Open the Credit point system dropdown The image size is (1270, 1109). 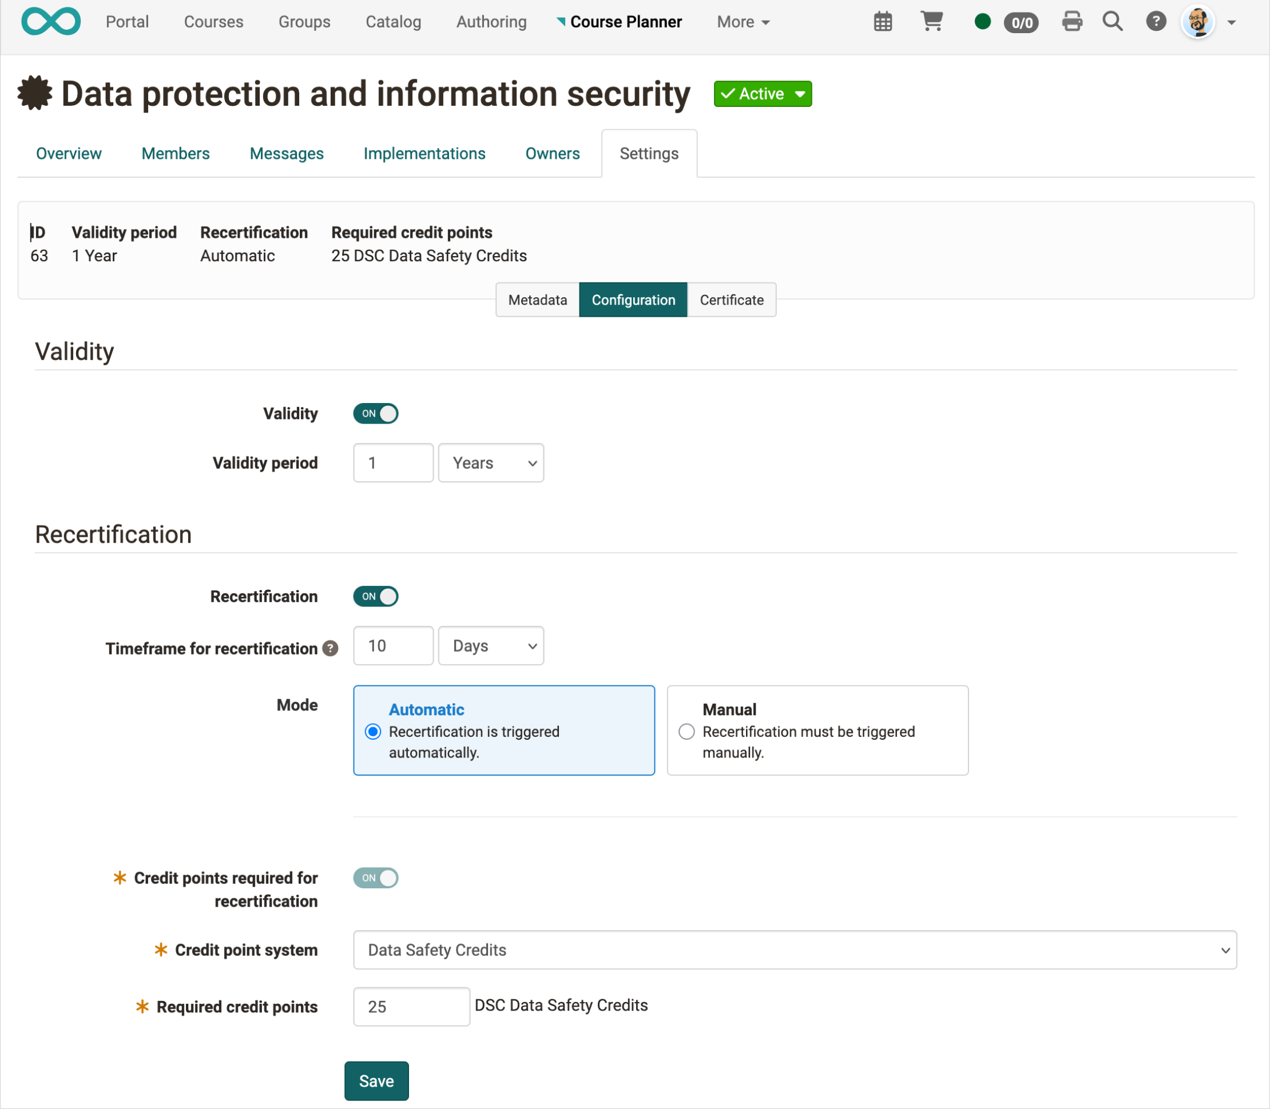[x=795, y=950]
